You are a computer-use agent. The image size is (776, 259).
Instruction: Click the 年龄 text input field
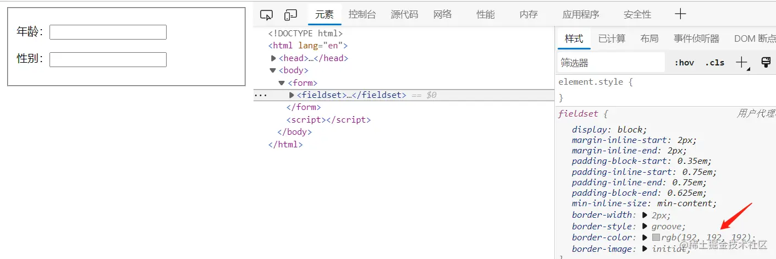point(108,32)
